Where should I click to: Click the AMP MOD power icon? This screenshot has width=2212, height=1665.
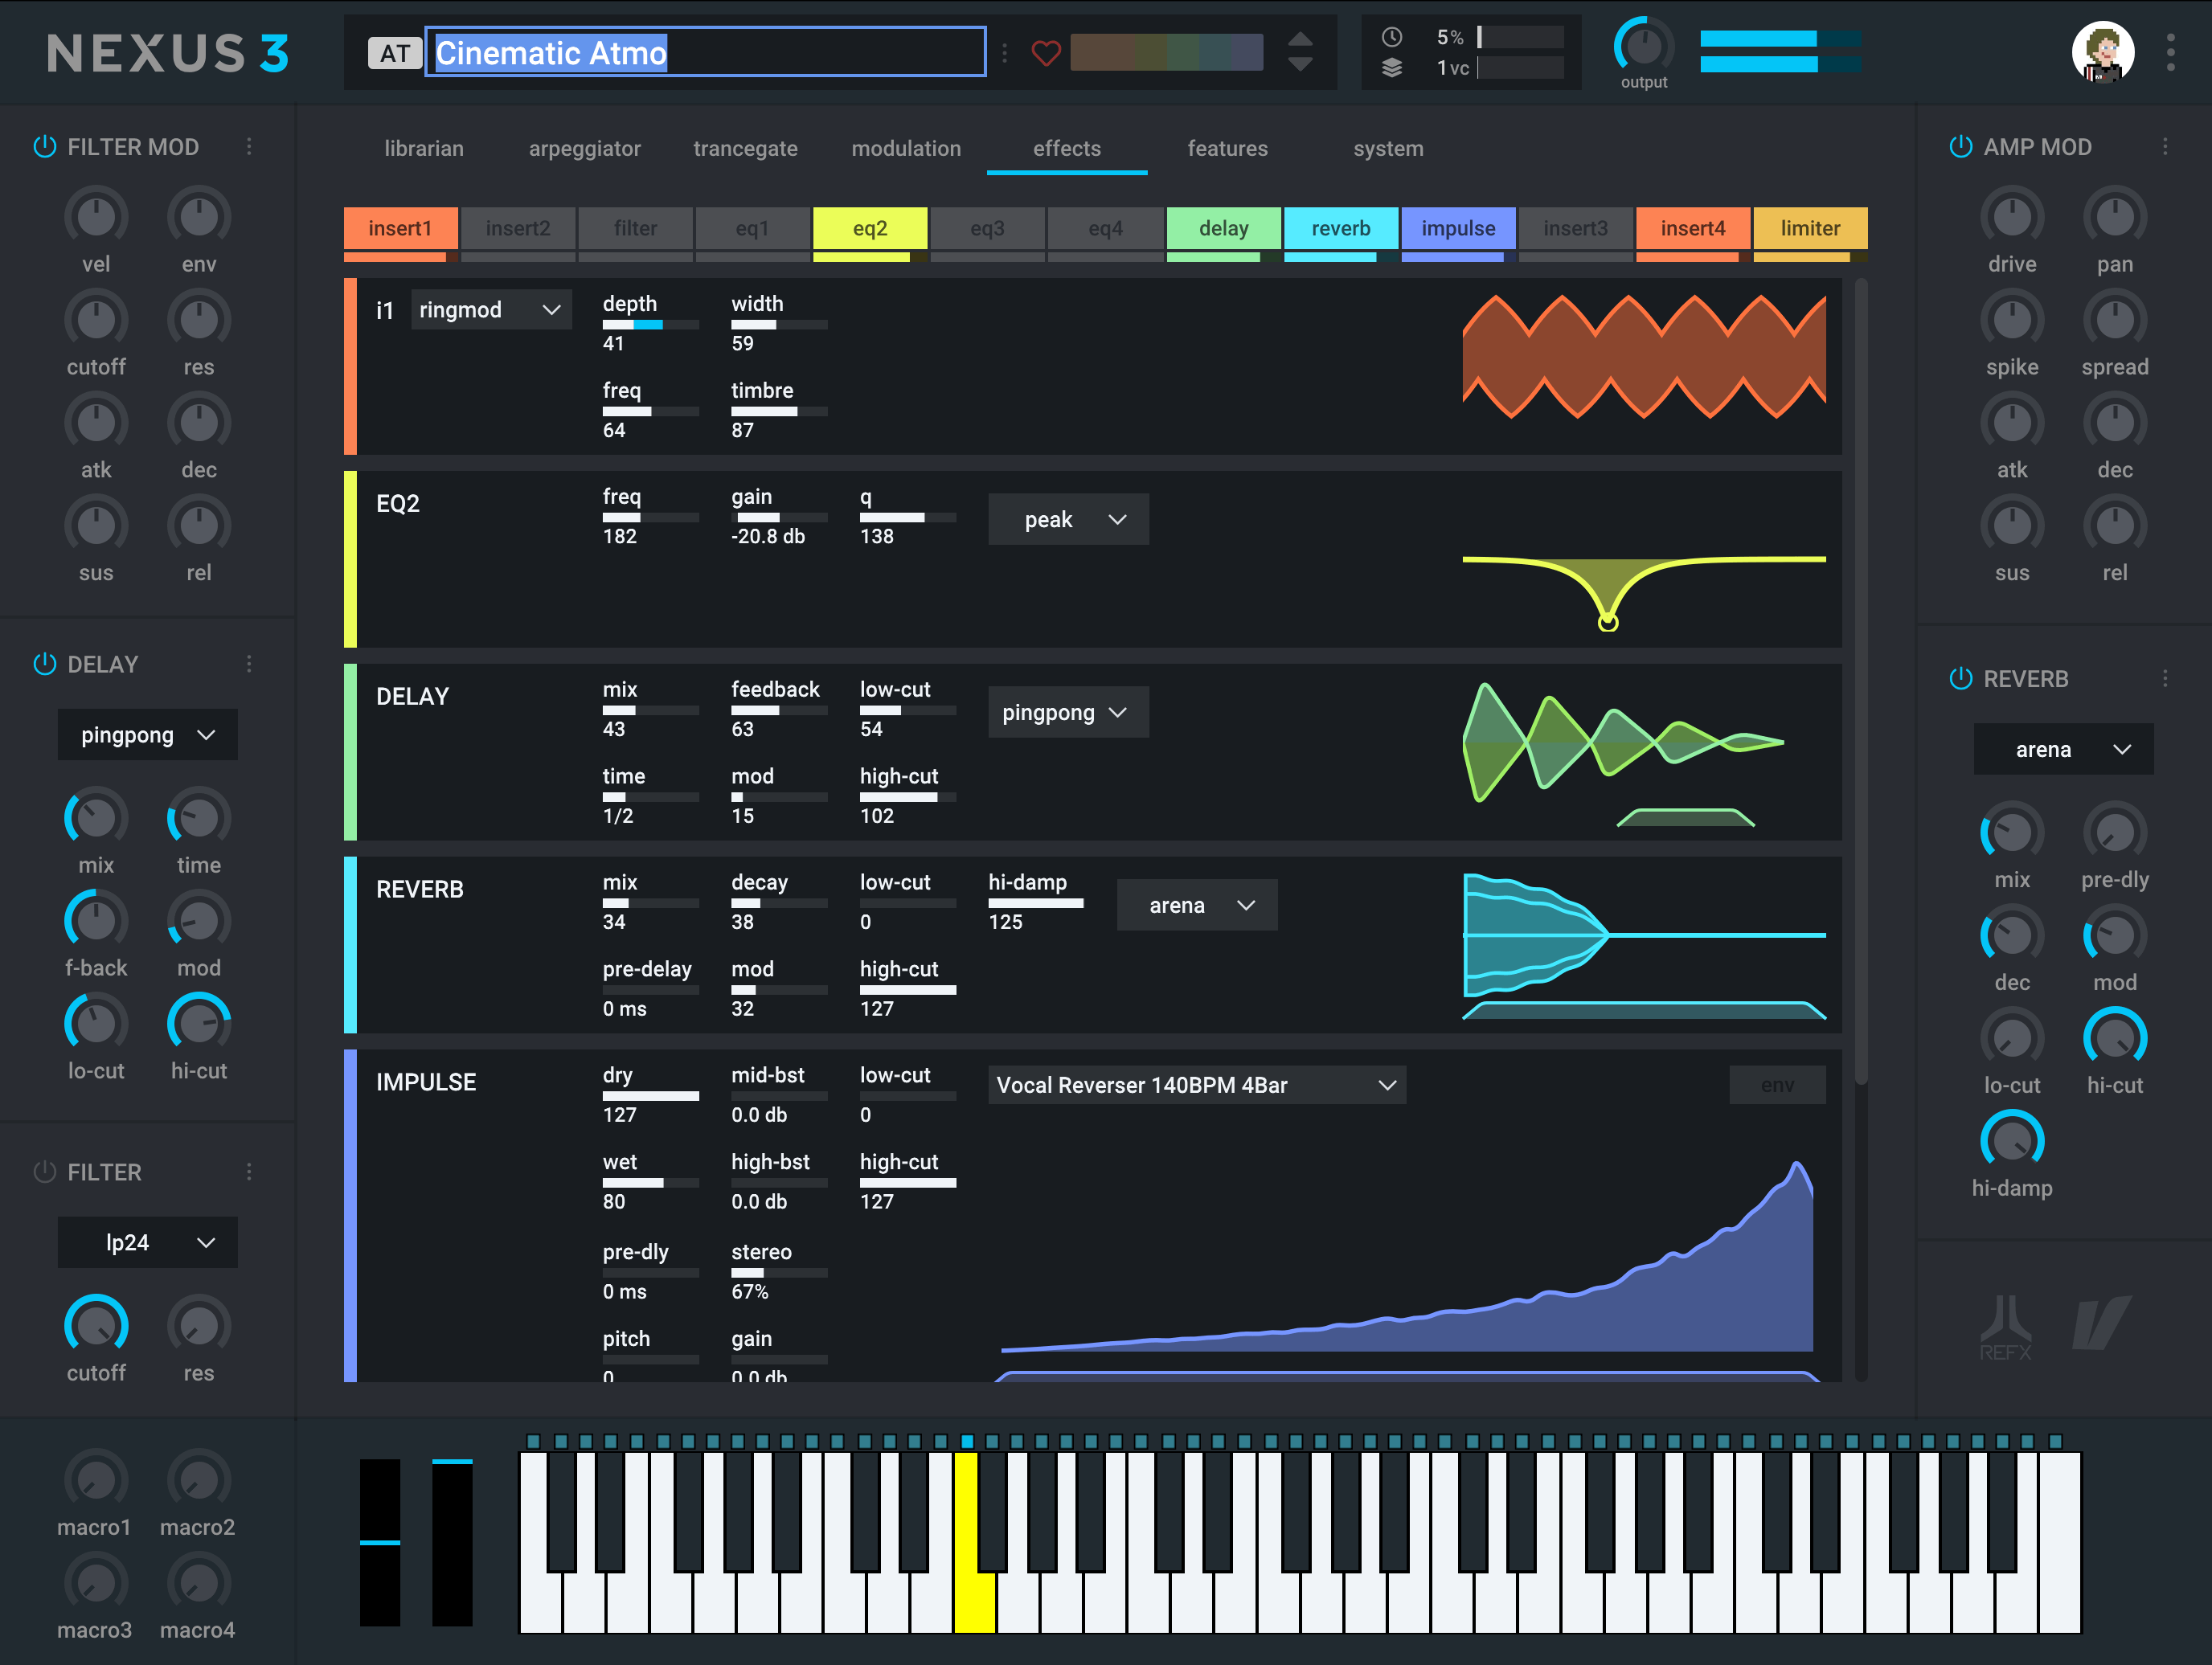tap(1952, 149)
